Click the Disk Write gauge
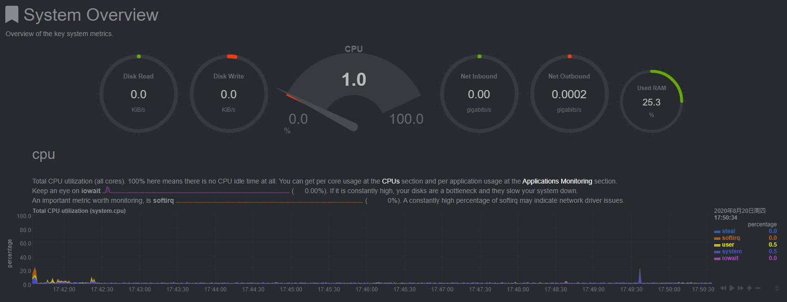The height and width of the screenshot is (302, 787). tap(229, 94)
